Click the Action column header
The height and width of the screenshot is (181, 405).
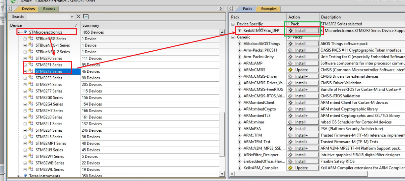(x=303, y=17)
